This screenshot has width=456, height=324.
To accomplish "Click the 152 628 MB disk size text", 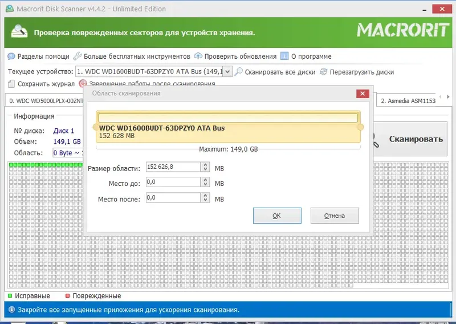I will click(117, 136).
